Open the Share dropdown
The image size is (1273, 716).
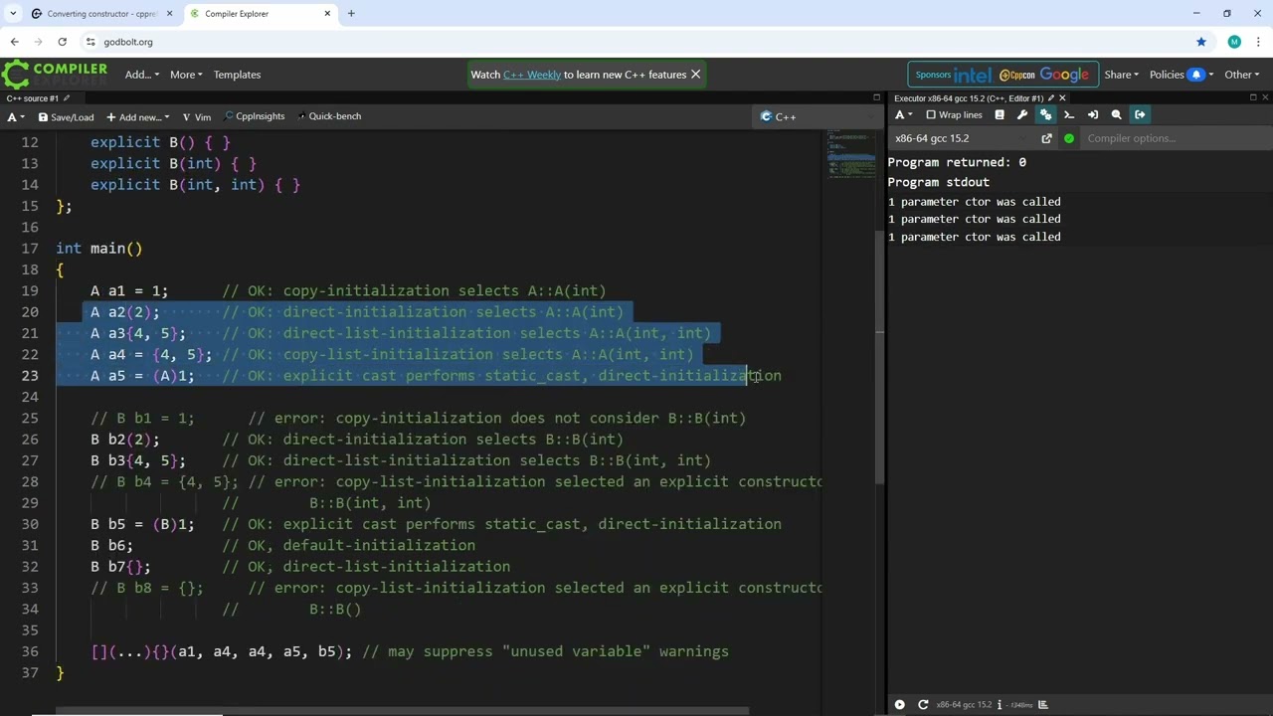tap(1121, 75)
